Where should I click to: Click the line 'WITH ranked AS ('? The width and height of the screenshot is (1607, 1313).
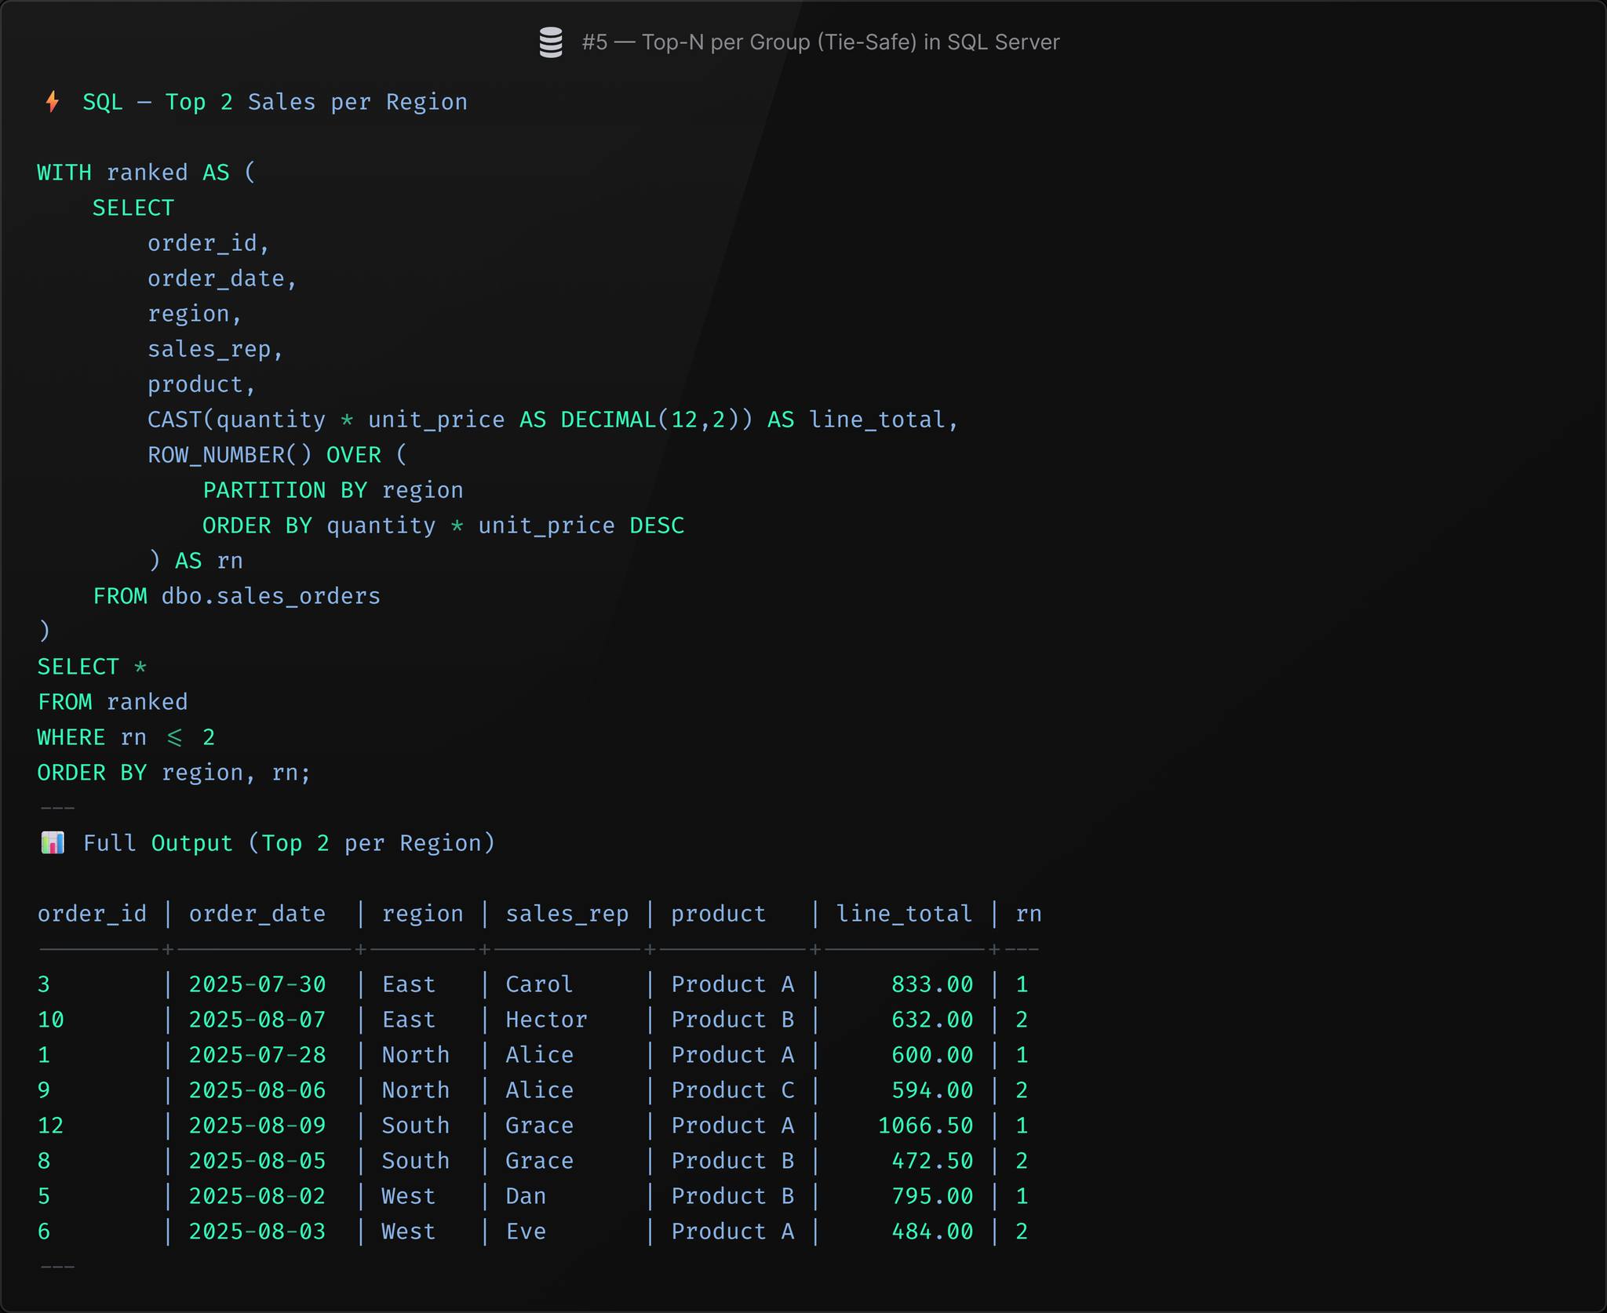pos(147,173)
